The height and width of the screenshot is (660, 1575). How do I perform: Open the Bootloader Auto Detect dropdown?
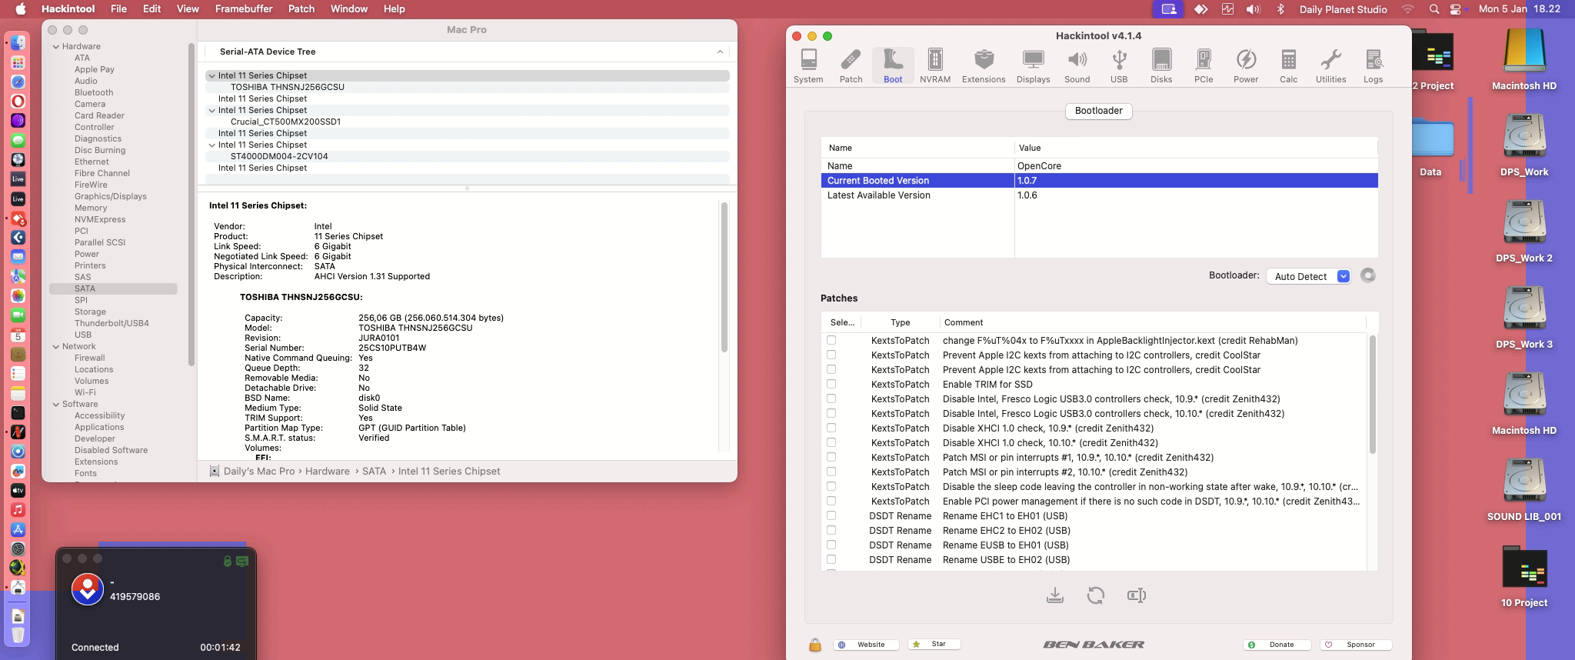1308,276
